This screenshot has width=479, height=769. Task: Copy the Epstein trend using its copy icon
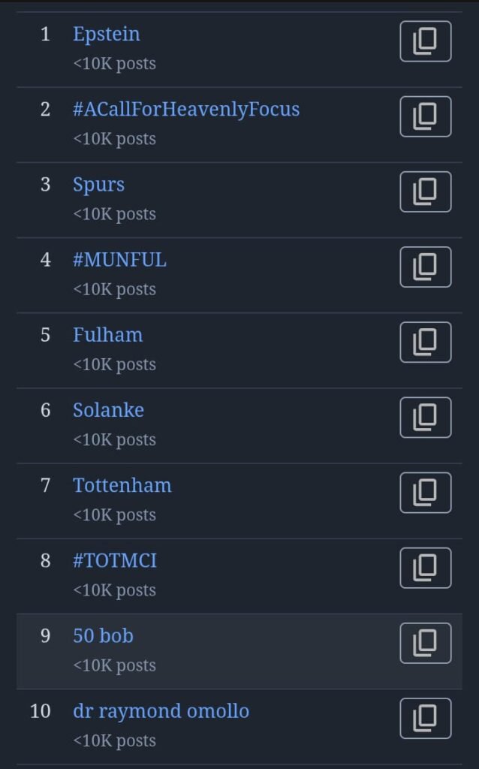[x=425, y=41]
